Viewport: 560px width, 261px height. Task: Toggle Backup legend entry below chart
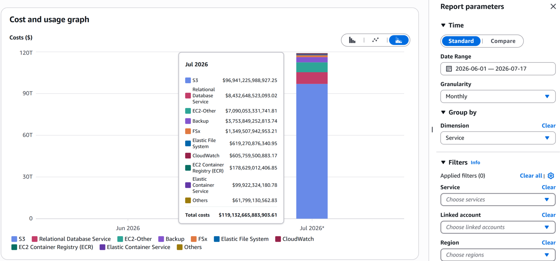[171, 239]
